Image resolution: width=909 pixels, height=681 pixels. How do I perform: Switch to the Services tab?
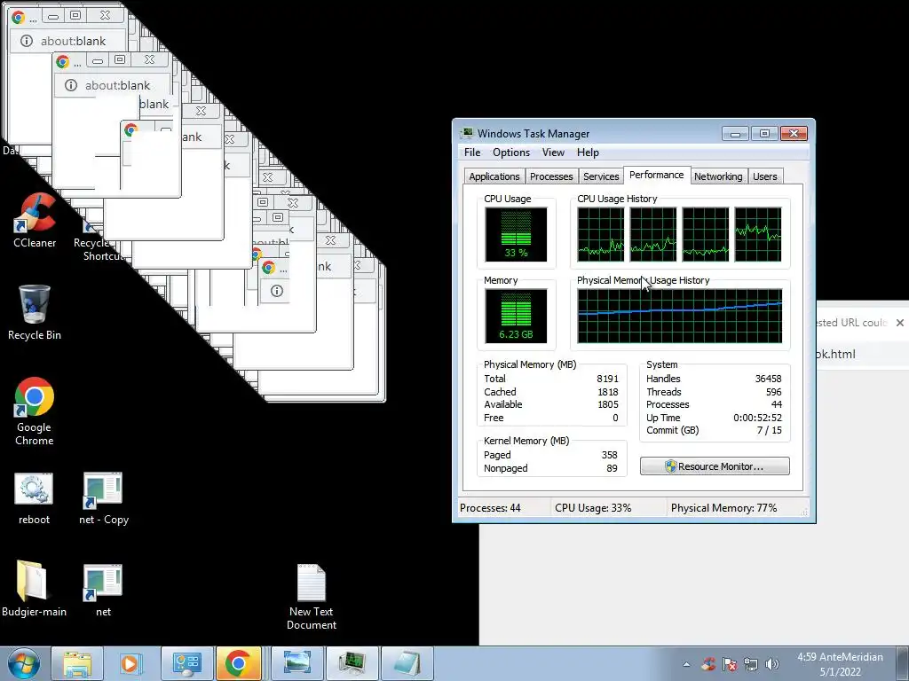pos(601,176)
